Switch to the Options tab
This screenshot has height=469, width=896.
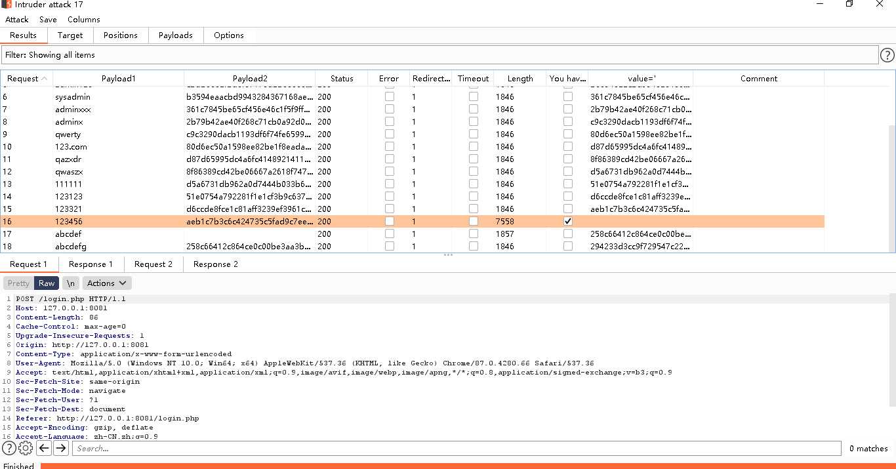tap(229, 35)
